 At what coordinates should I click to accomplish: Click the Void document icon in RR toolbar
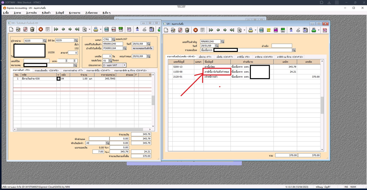[25, 29]
